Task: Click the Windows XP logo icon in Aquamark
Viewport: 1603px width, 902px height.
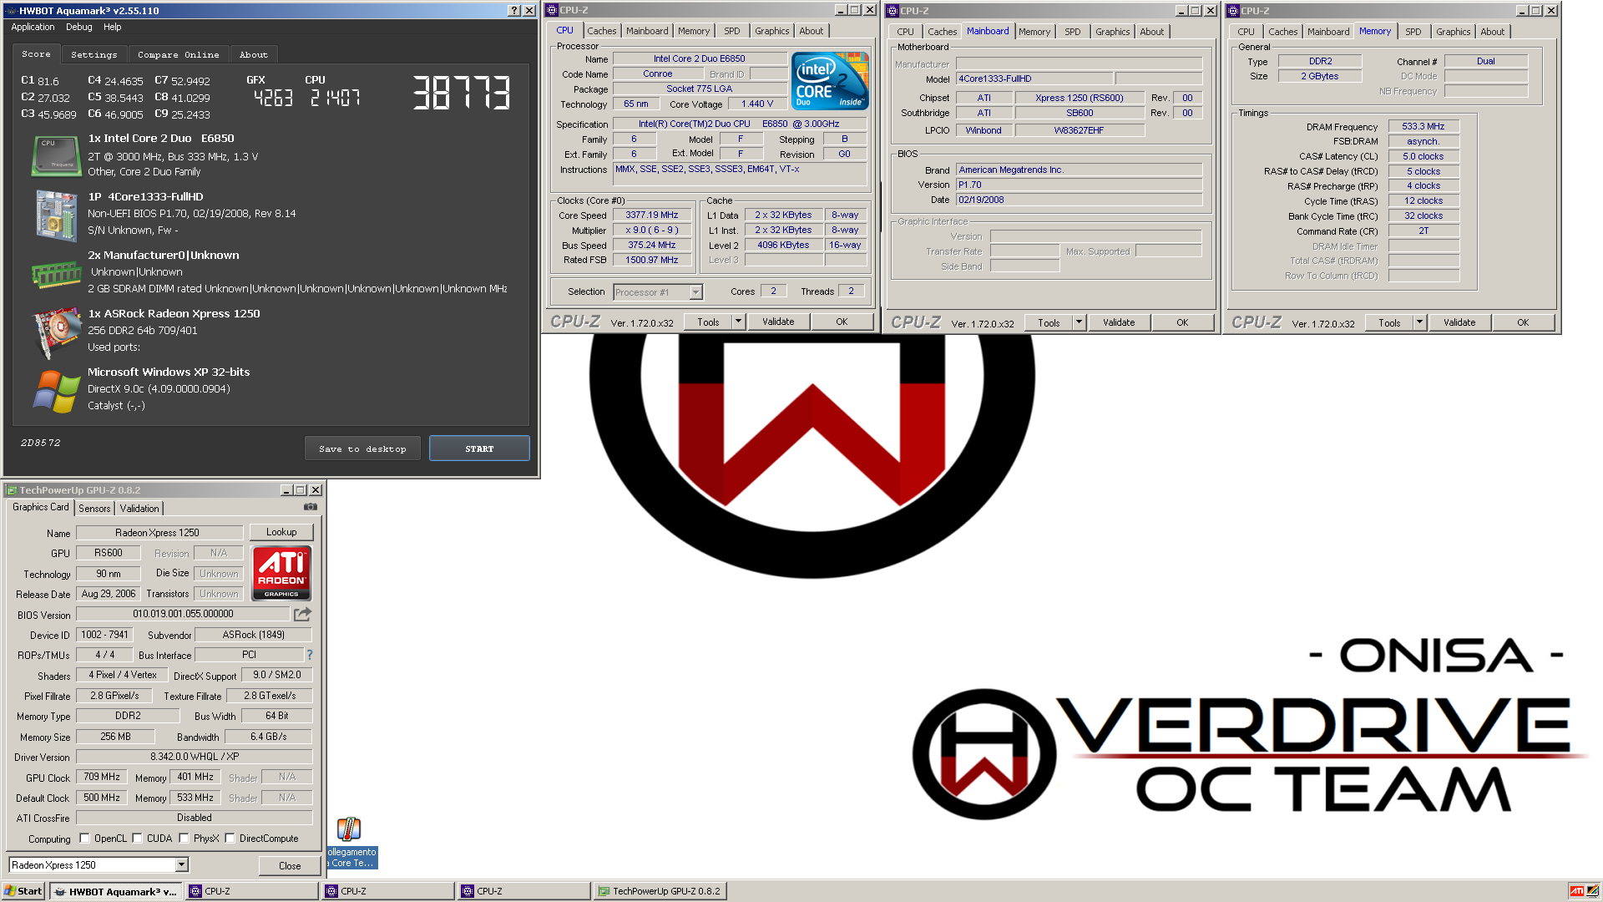Action: coord(56,391)
